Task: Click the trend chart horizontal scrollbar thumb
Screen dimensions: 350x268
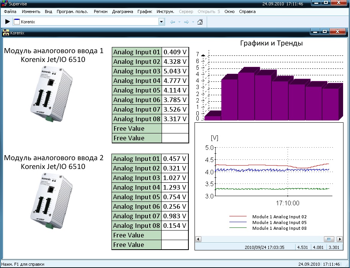Action: [x=329, y=239]
